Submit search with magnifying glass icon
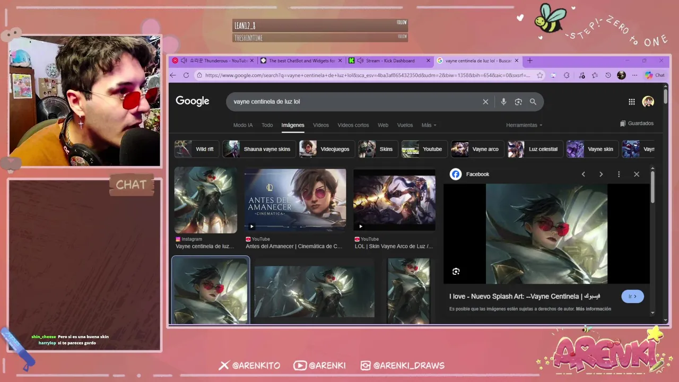679x382 pixels. pyautogui.click(x=533, y=102)
